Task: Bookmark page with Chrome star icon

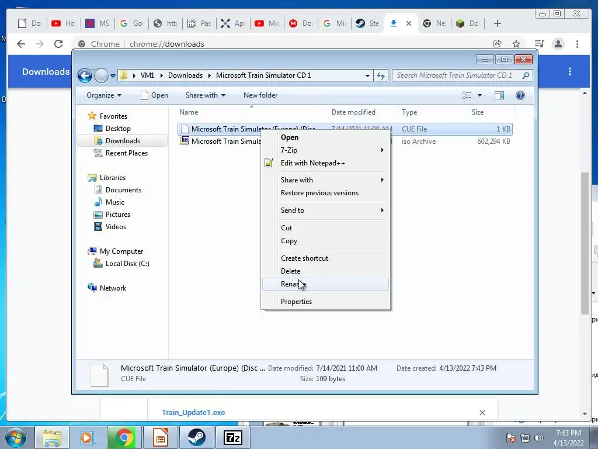Action: (x=516, y=44)
